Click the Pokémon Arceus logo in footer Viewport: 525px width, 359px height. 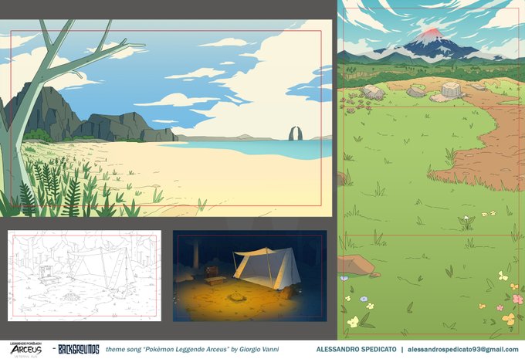(26, 350)
